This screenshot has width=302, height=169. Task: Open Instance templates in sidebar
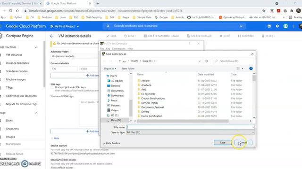tap(17, 63)
